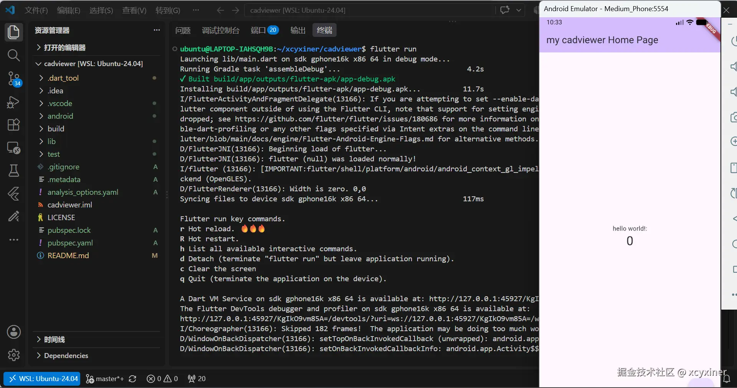Open the Manage gear icon
This screenshot has height=388, width=737.
(x=13, y=355)
